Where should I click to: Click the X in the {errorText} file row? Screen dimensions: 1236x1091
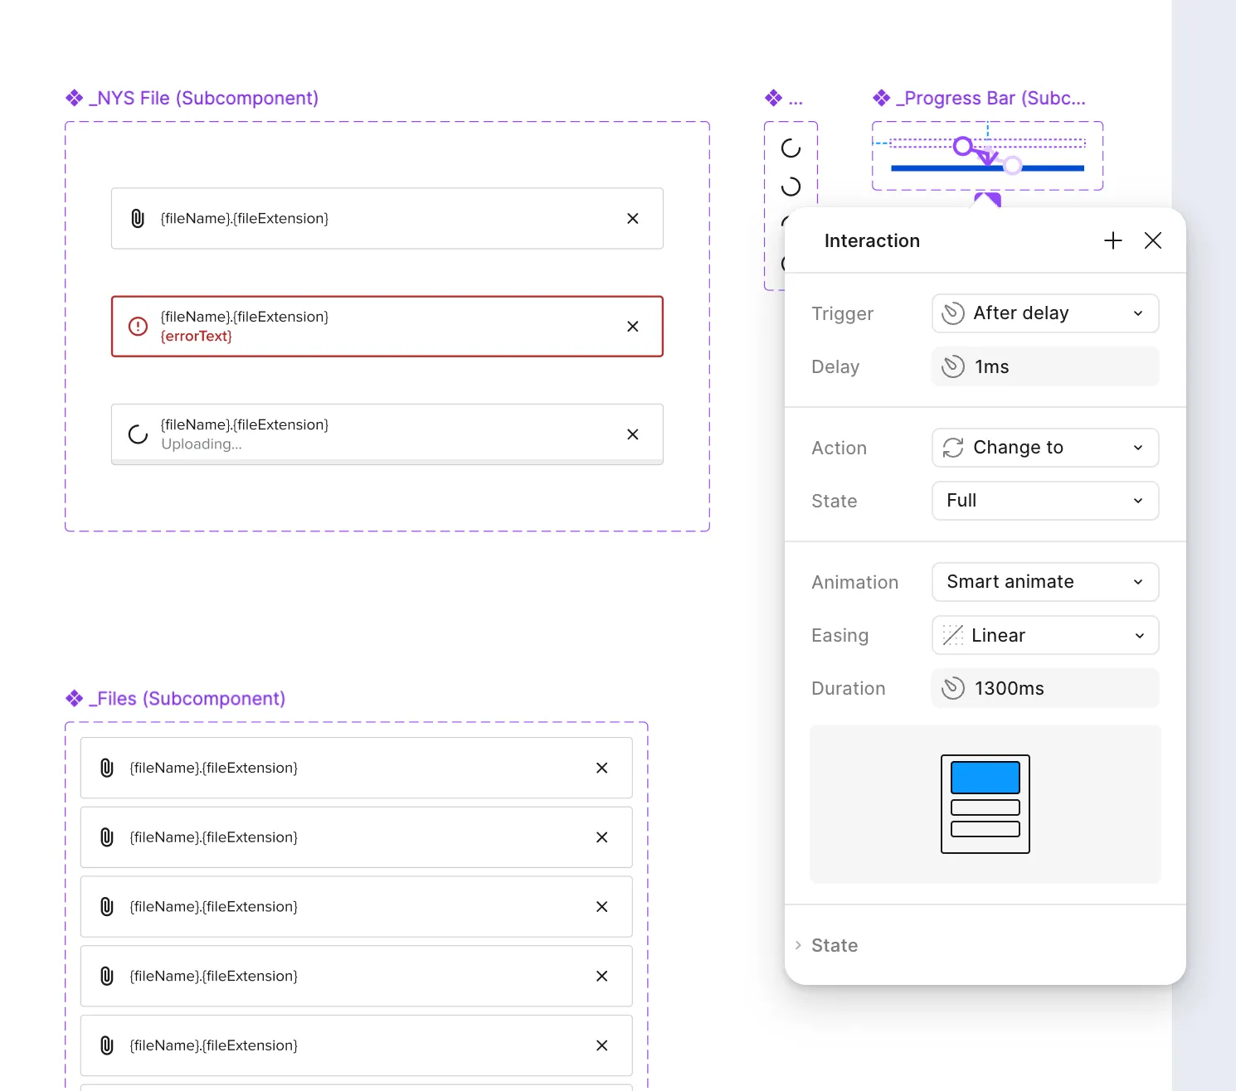click(633, 327)
